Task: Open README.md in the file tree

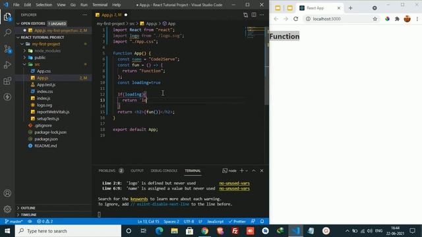Action: 45,145
